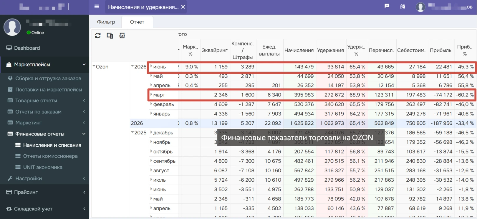Close the Начисления и удержания tab
Screen dimensions: 477x219
point(183,7)
